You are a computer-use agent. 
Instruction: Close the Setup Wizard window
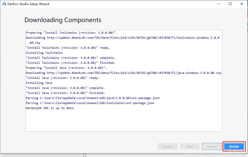(242, 4)
